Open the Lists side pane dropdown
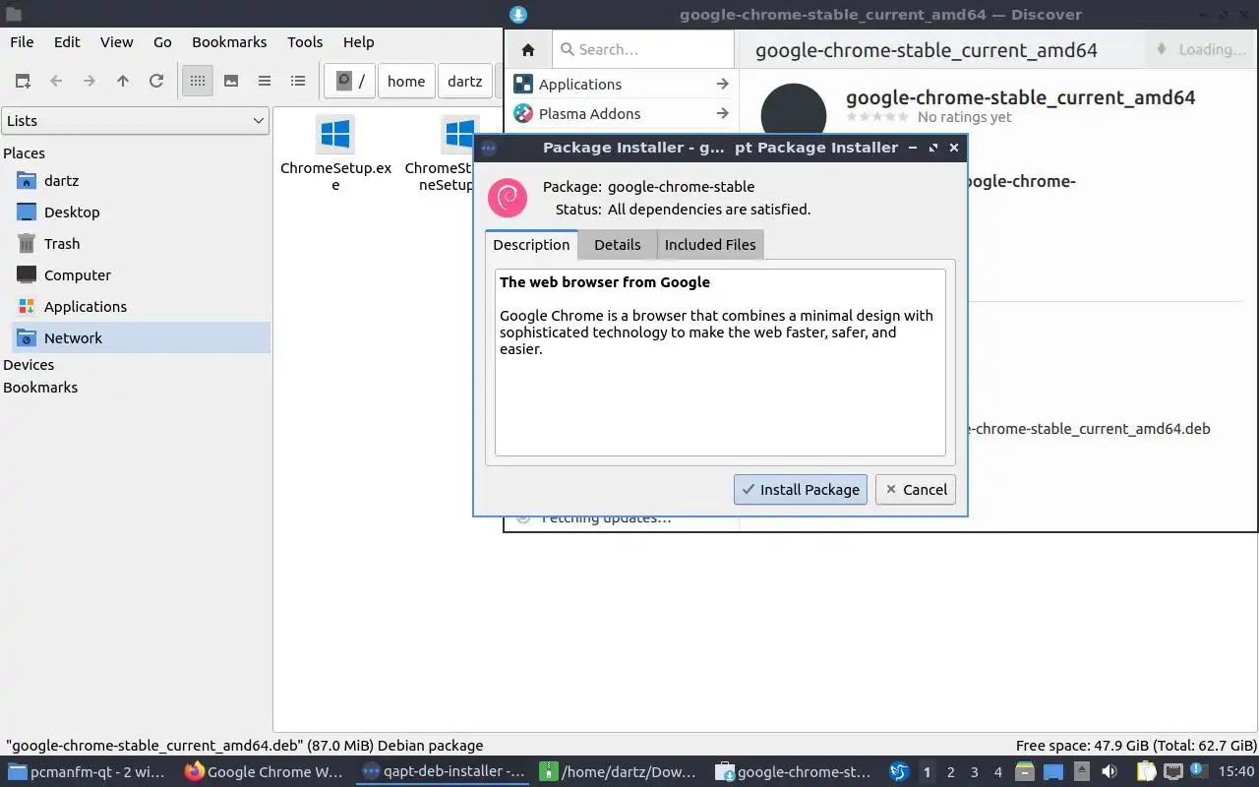1259x787 pixels. [x=136, y=121]
